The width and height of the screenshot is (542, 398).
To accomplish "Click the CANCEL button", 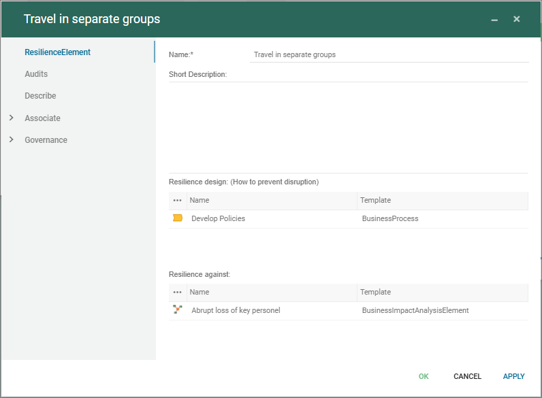I will point(467,376).
